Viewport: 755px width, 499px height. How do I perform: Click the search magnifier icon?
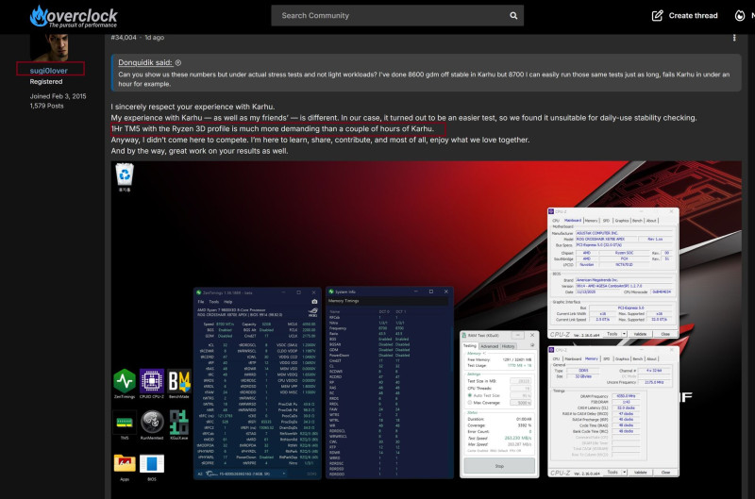pyautogui.click(x=513, y=15)
